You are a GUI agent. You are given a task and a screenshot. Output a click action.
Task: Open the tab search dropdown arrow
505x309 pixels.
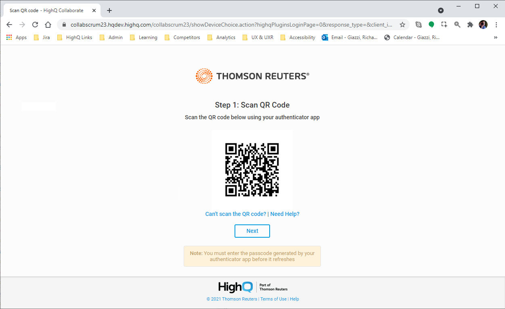[x=441, y=10]
